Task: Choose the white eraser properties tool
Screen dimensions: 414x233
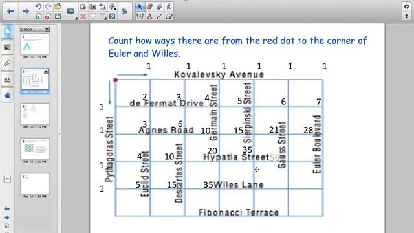Action: [x=169, y=16]
